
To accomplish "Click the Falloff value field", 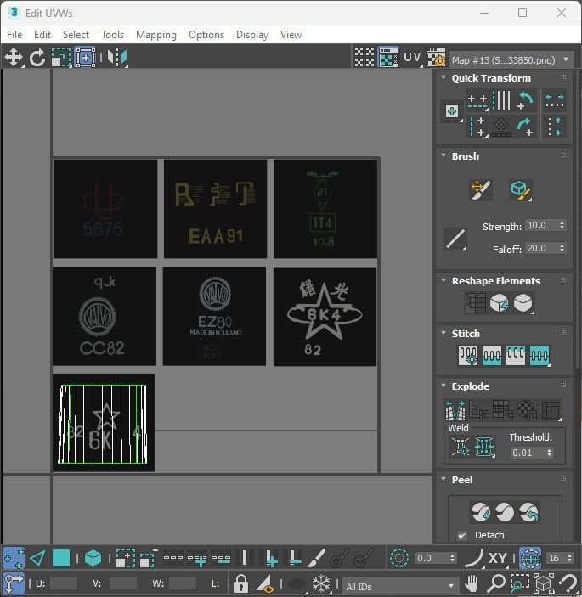I will coord(541,248).
